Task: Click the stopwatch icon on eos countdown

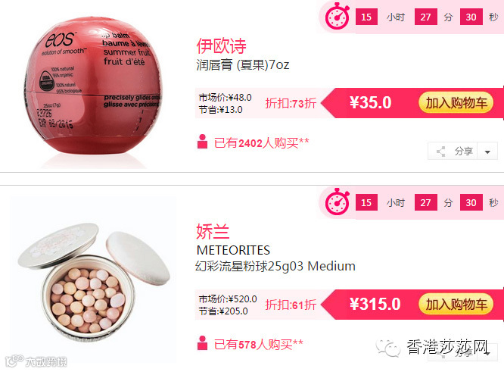Action: click(338, 16)
